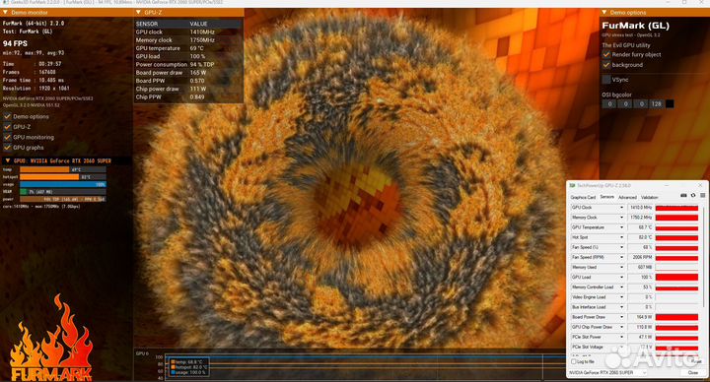
Task: Click the FurMark (GL) title in Demo options
Action: point(635,26)
